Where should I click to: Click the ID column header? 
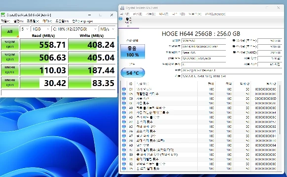[131, 84]
